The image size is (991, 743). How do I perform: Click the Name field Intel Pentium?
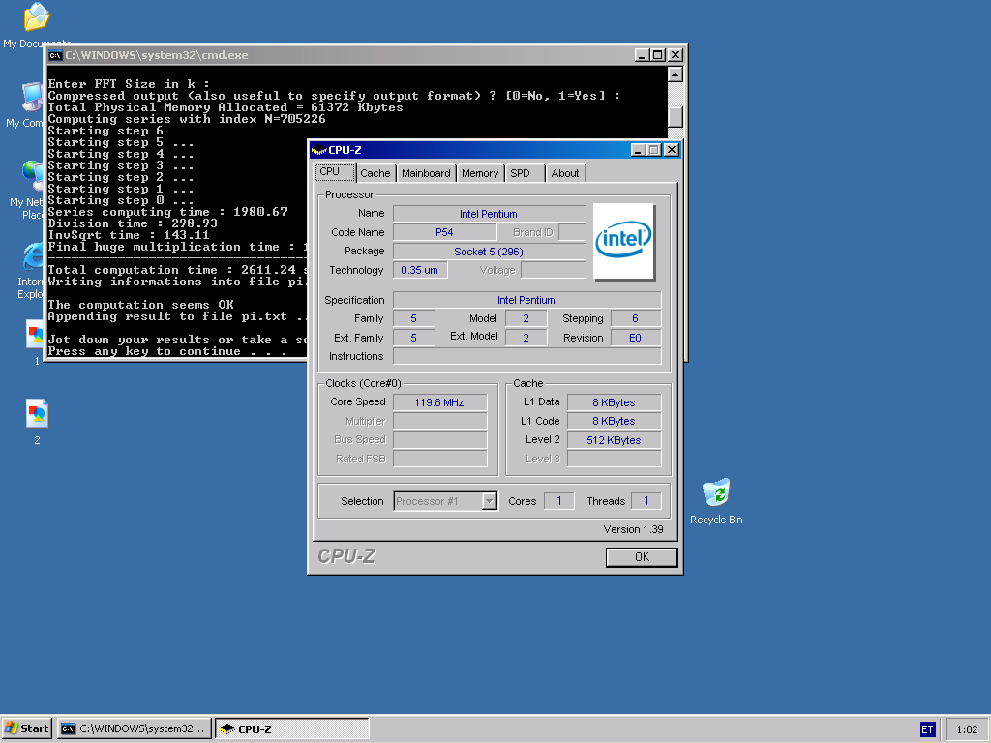pos(489,214)
